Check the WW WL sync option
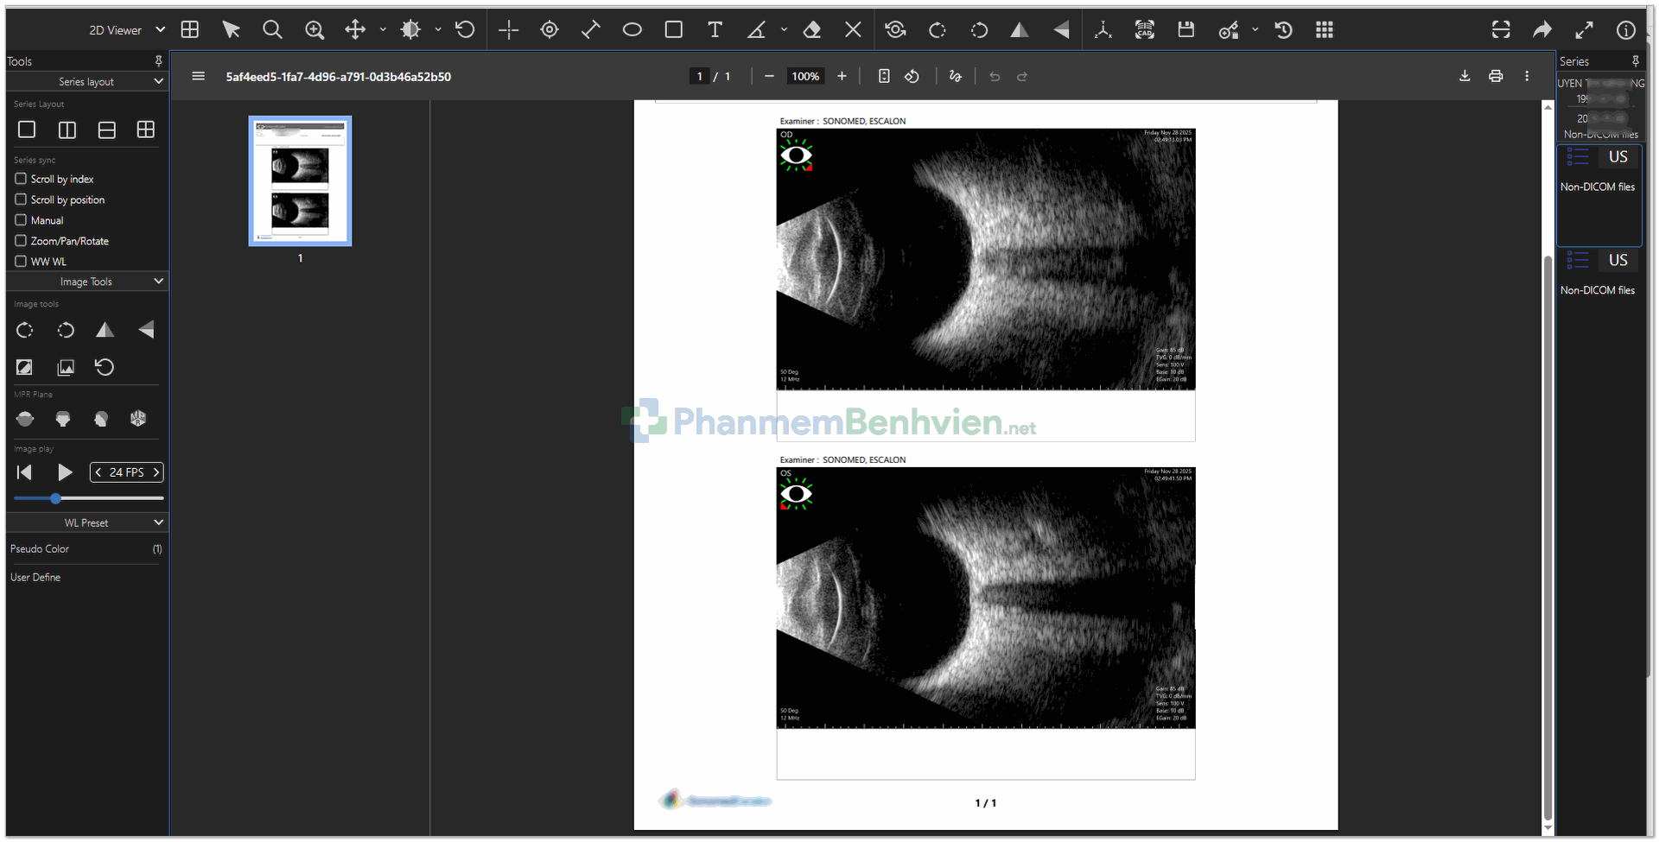 (21, 262)
